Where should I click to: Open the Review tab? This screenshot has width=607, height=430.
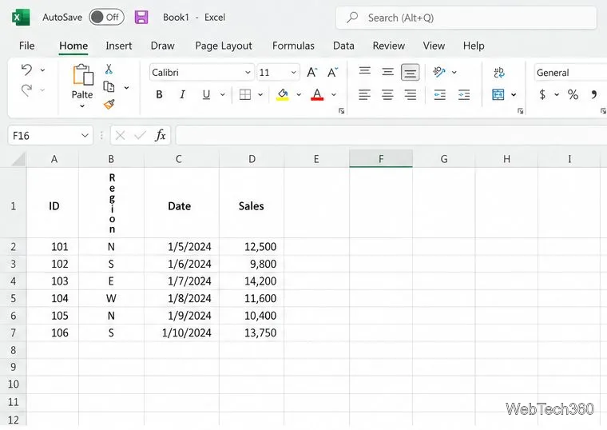tap(389, 46)
